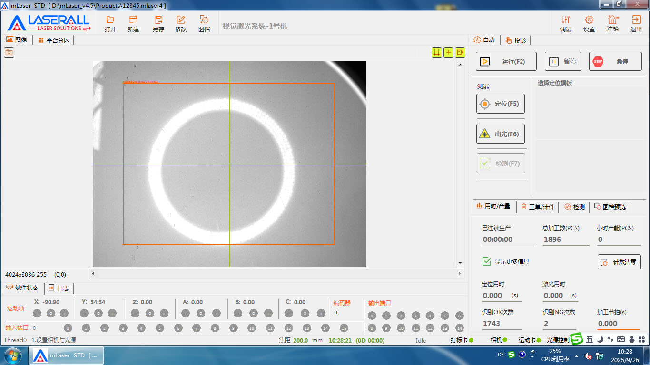This screenshot has height=365, width=650.
Task: Click the yellow video camera icon
Action: (460, 52)
